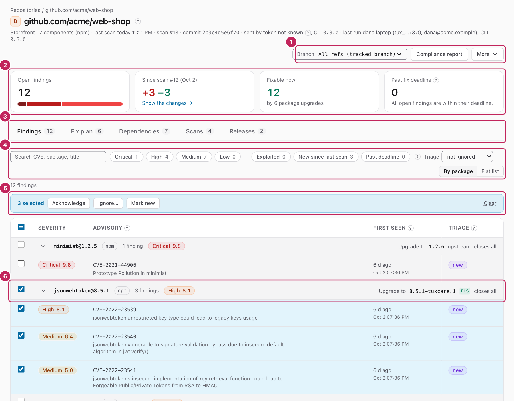Open the Scans tab

[x=200, y=131]
